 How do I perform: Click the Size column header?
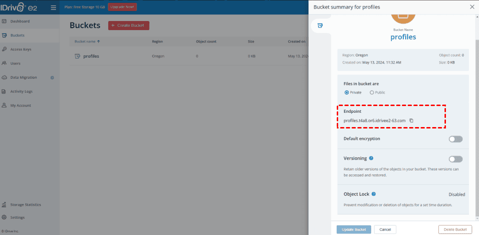pyautogui.click(x=251, y=42)
